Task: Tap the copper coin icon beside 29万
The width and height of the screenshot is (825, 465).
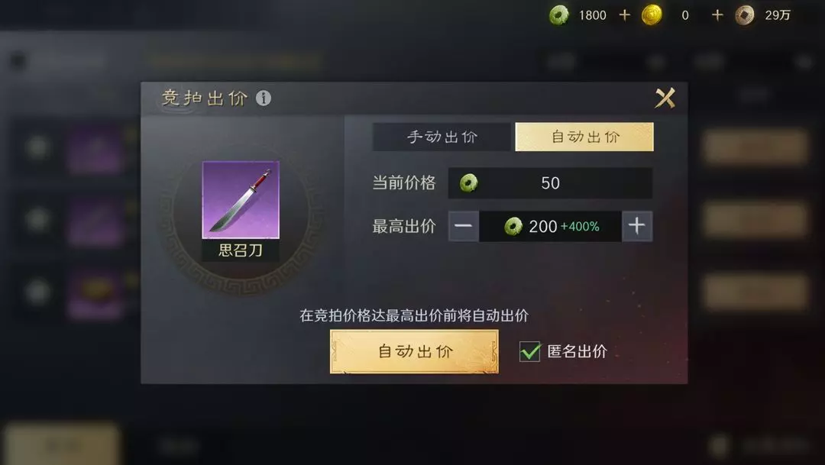Action: point(744,15)
